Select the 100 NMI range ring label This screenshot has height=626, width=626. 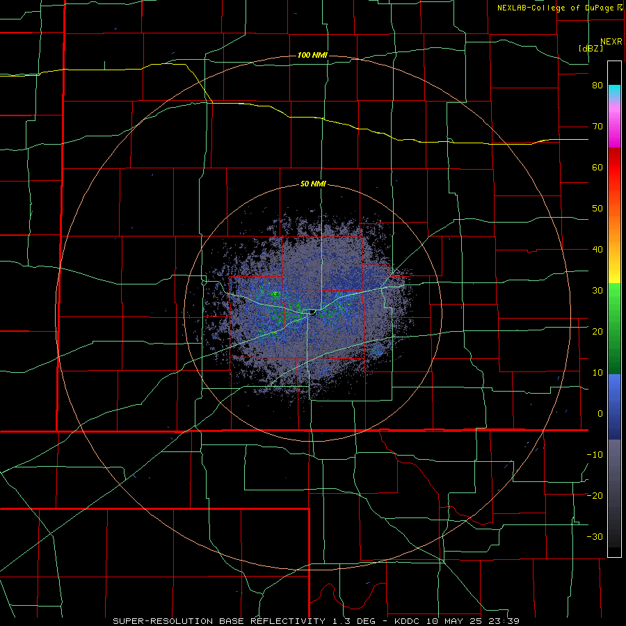tap(312, 55)
